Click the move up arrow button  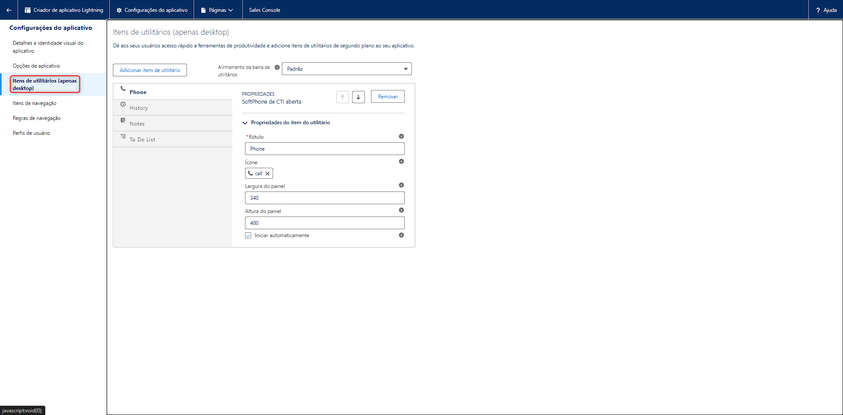(x=342, y=97)
